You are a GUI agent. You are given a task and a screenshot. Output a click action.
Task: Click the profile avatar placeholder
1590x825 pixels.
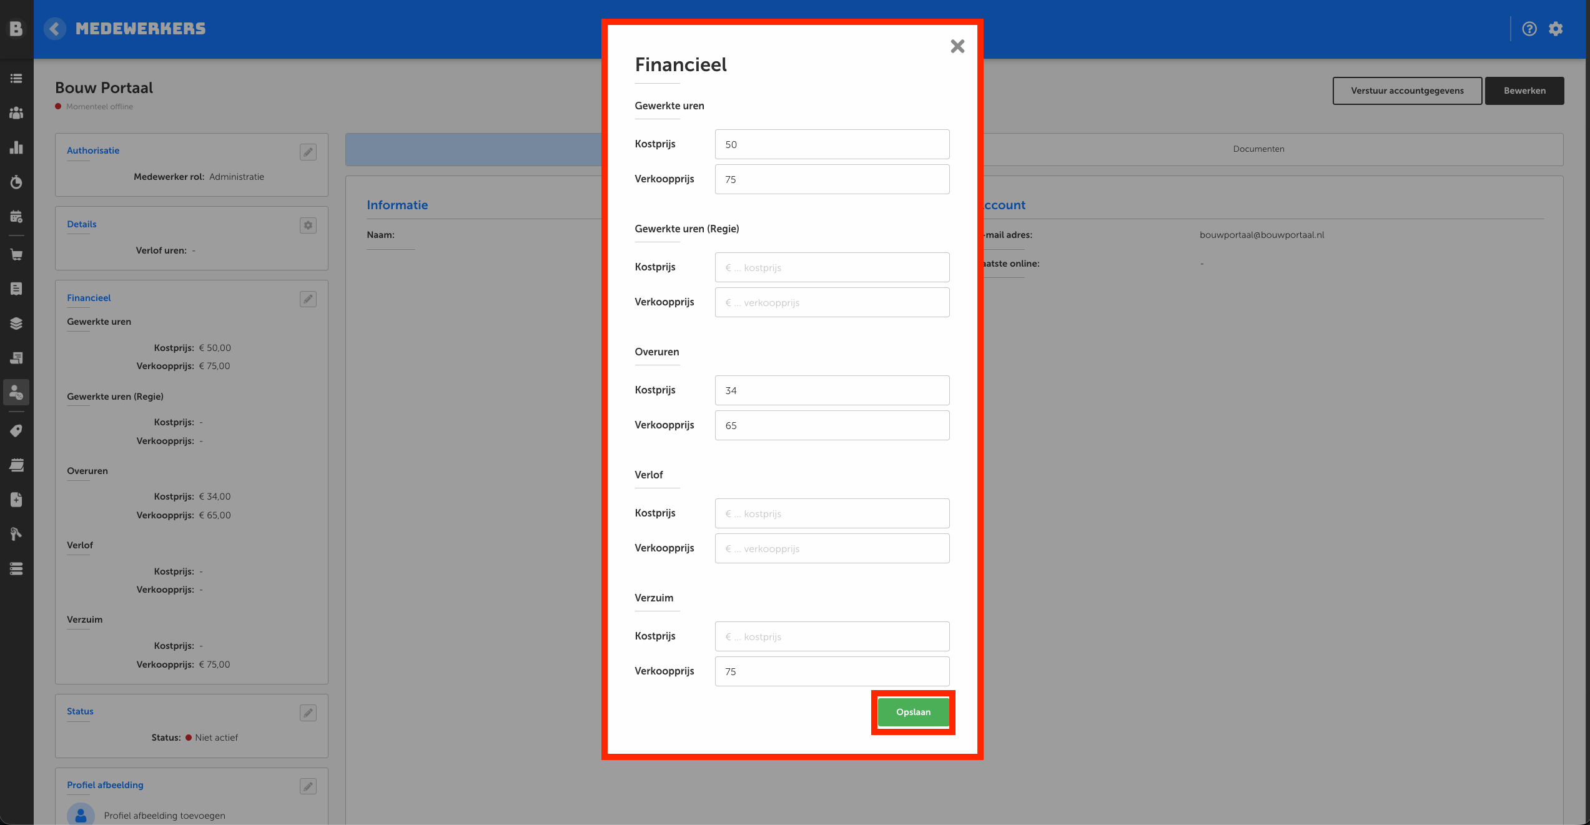click(81, 814)
